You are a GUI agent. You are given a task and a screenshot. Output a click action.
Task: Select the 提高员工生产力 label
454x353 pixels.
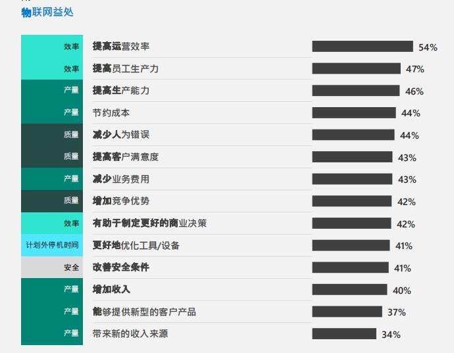pos(125,68)
